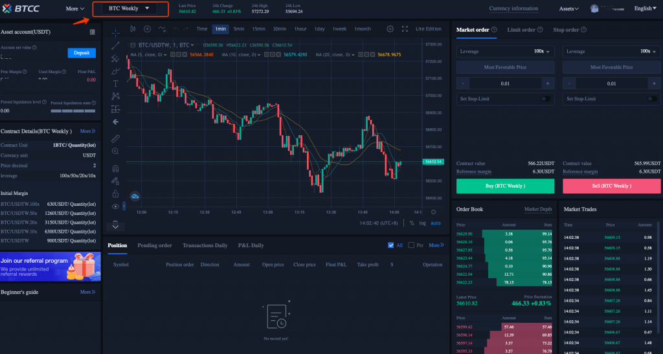The width and height of the screenshot is (663, 354).
Task: Open the Assets dropdown
Action: pos(568,8)
